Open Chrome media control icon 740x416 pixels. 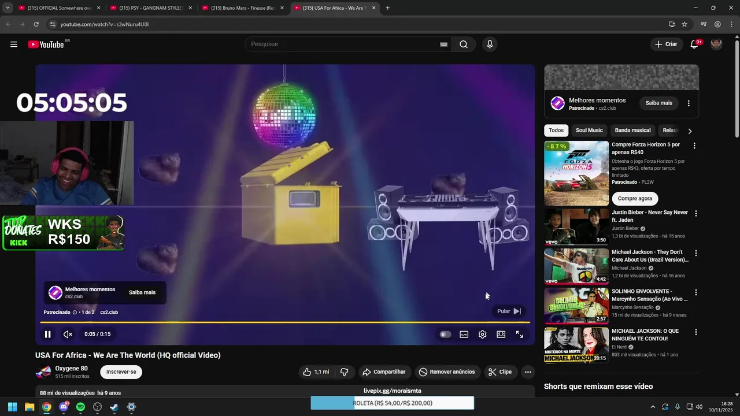click(704, 24)
